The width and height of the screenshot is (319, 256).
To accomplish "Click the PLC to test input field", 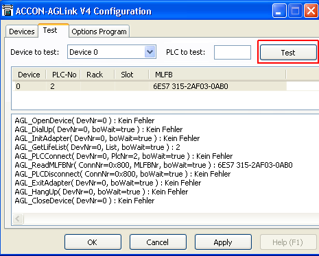I will pos(233,52).
